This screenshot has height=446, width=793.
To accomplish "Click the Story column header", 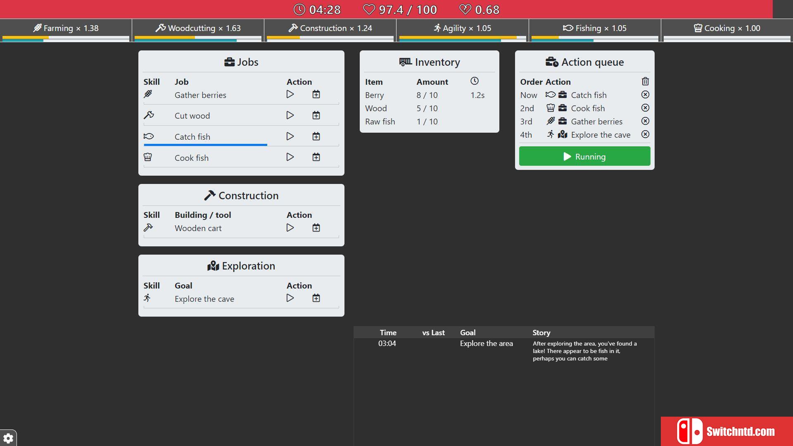I will [x=541, y=333].
